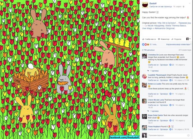Image resolution: width=193 pixels, height=139 pixels.
Task: Expand the 1 одговор under Chere Nicole's comment
Action: [x=154, y=111]
